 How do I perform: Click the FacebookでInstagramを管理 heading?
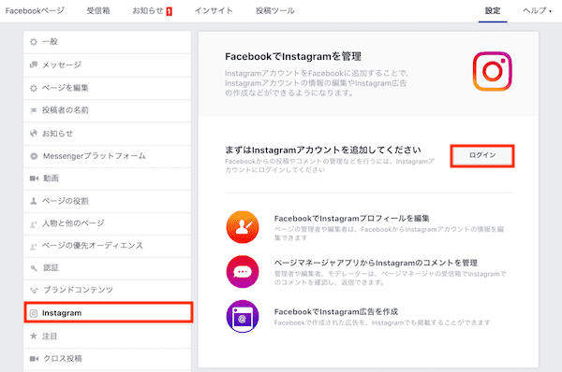[293, 56]
